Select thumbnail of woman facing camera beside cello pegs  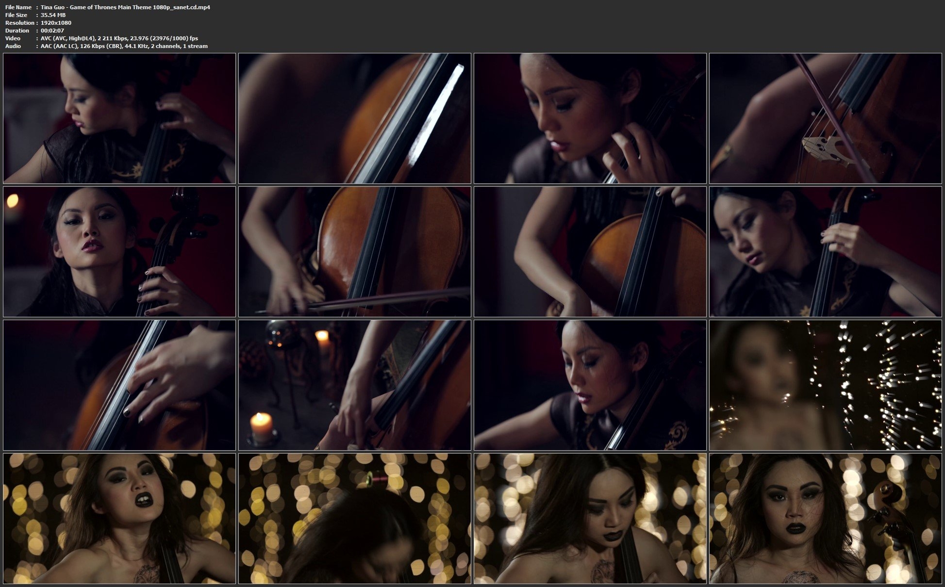(x=119, y=252)
